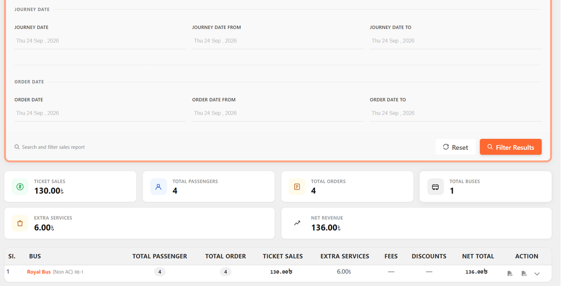
Task: Set the Order Date To field
Action: click(x=455, y=114)
